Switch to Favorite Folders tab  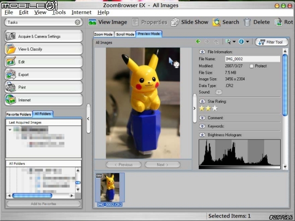click(x=18, y=114)
